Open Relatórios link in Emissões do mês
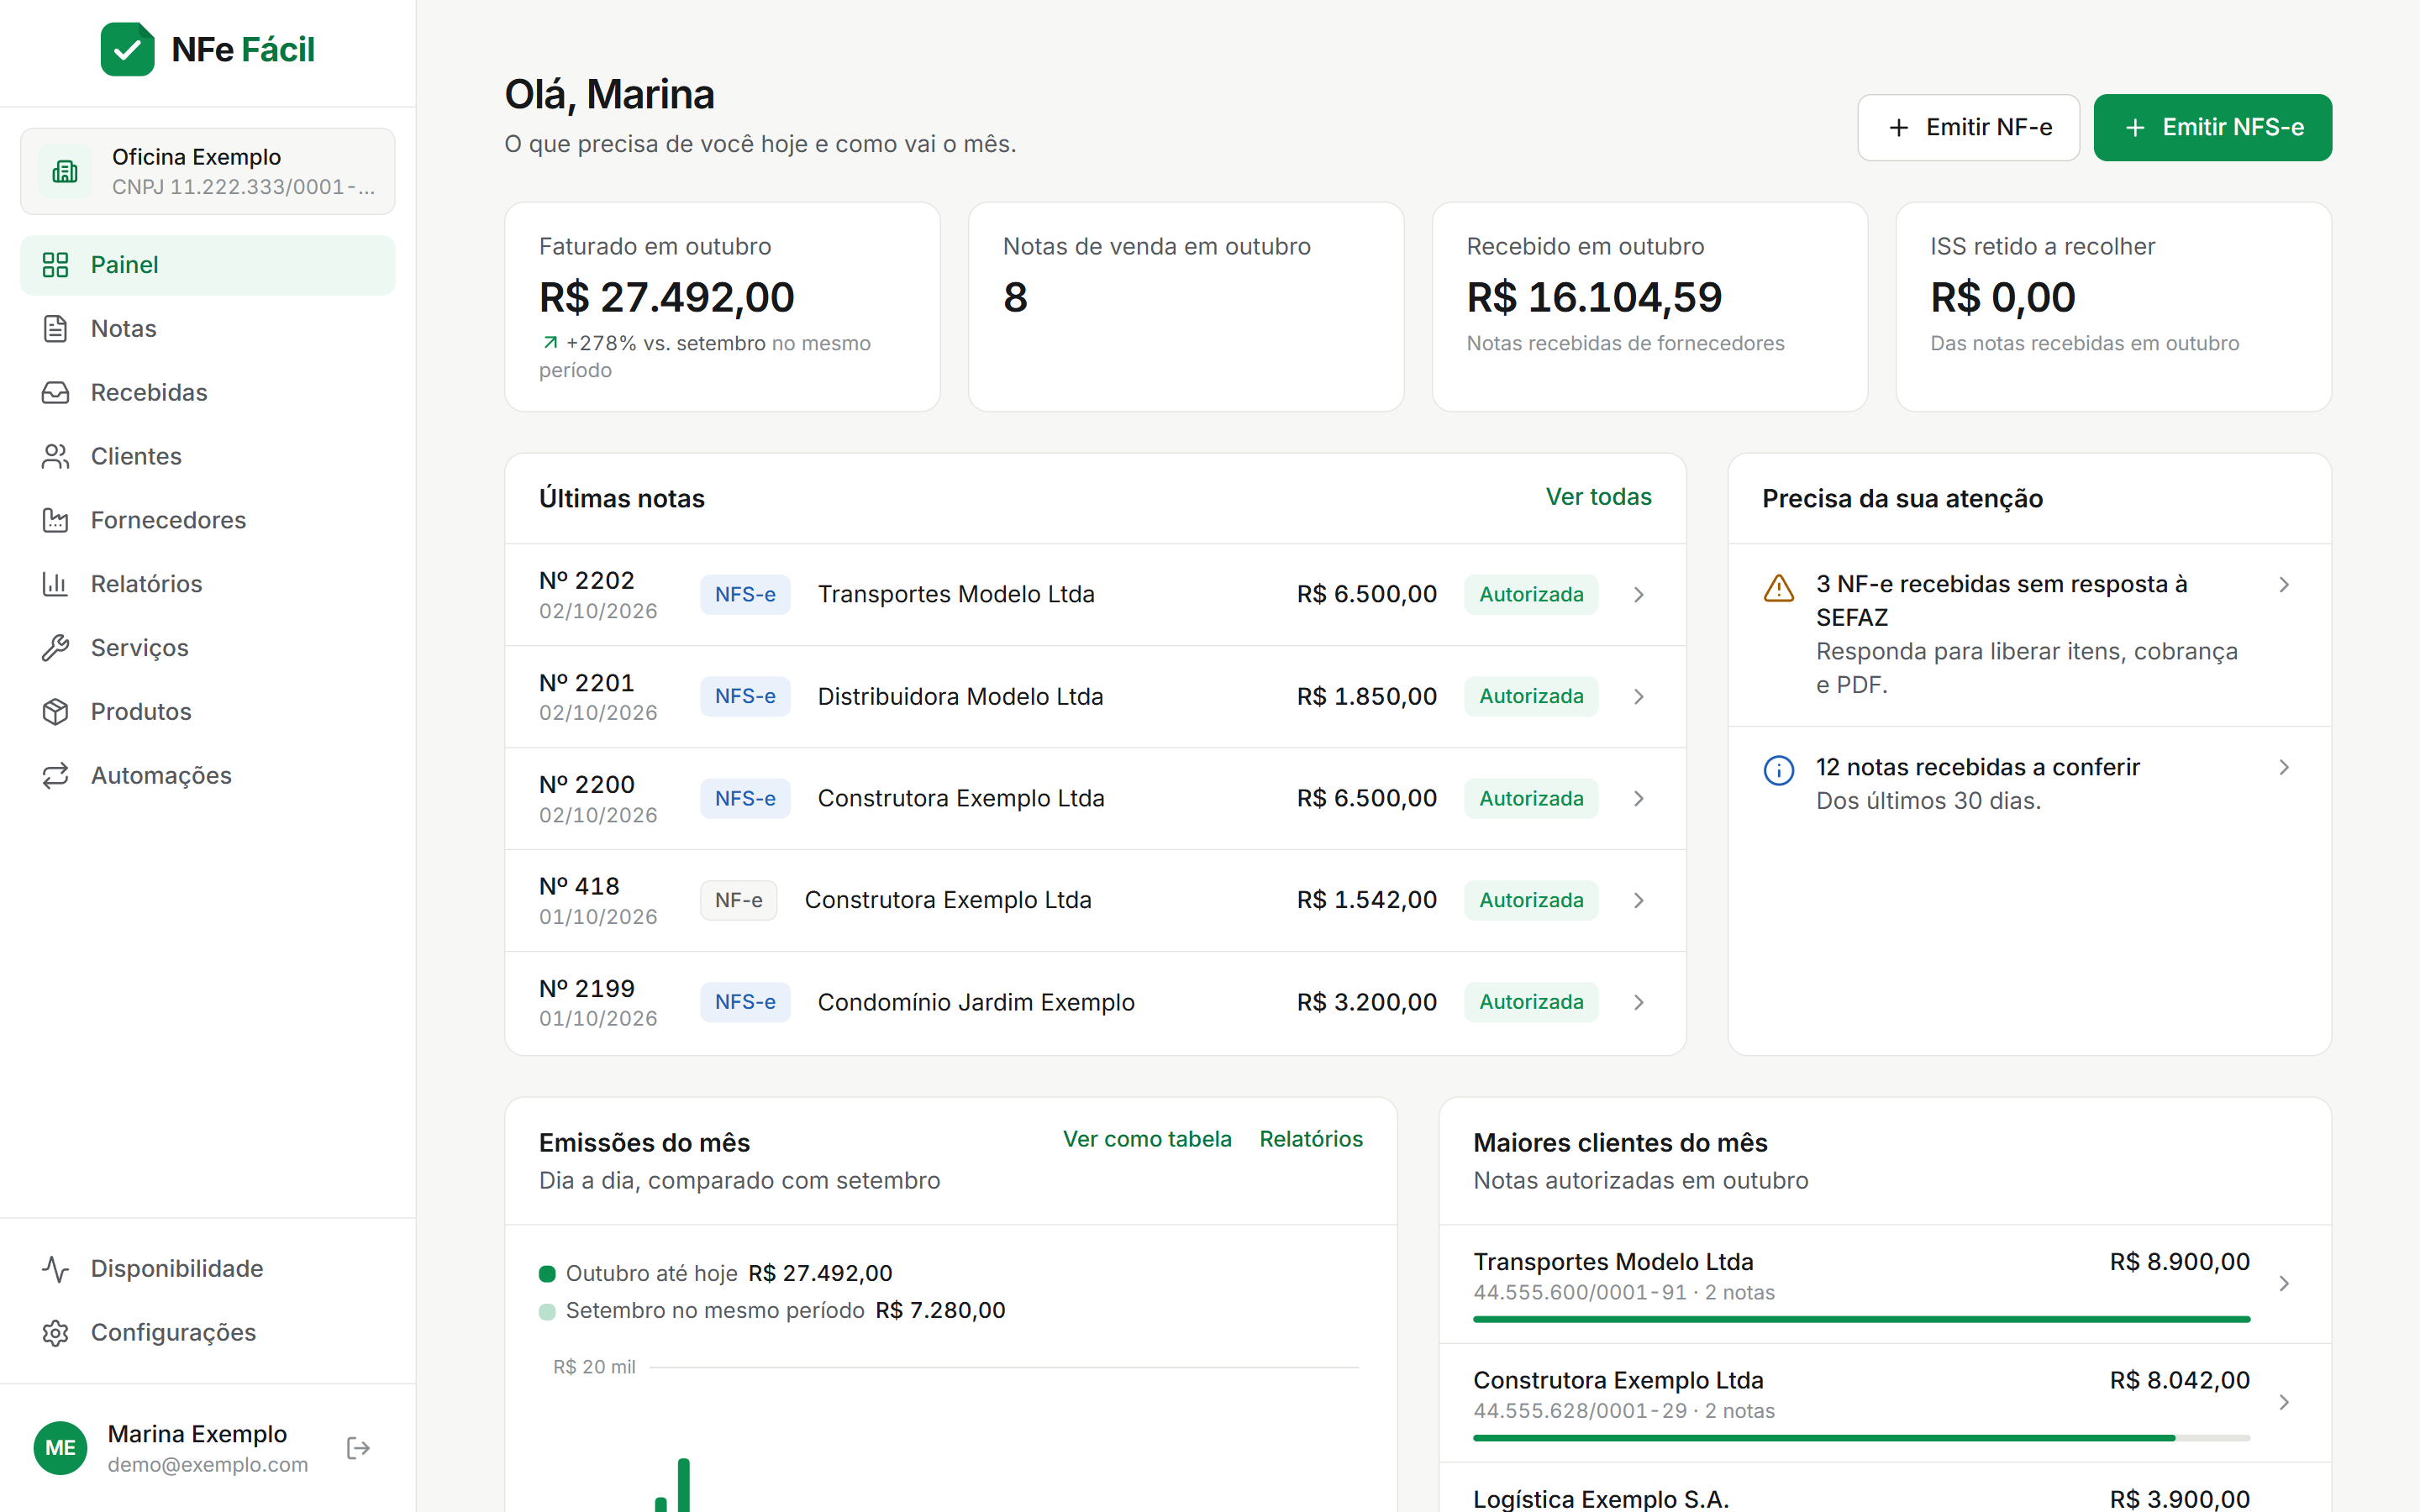This screenshot has height=1512, width=2420. coord(1311,1139)
